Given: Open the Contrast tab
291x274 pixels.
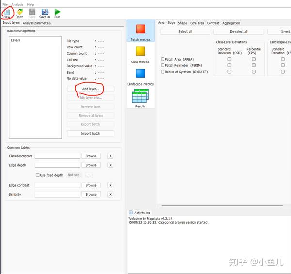Looking at the screenshot, I should [x=213, y=23].
